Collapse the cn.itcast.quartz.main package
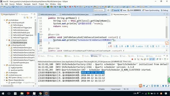 (x=7, y=45)
